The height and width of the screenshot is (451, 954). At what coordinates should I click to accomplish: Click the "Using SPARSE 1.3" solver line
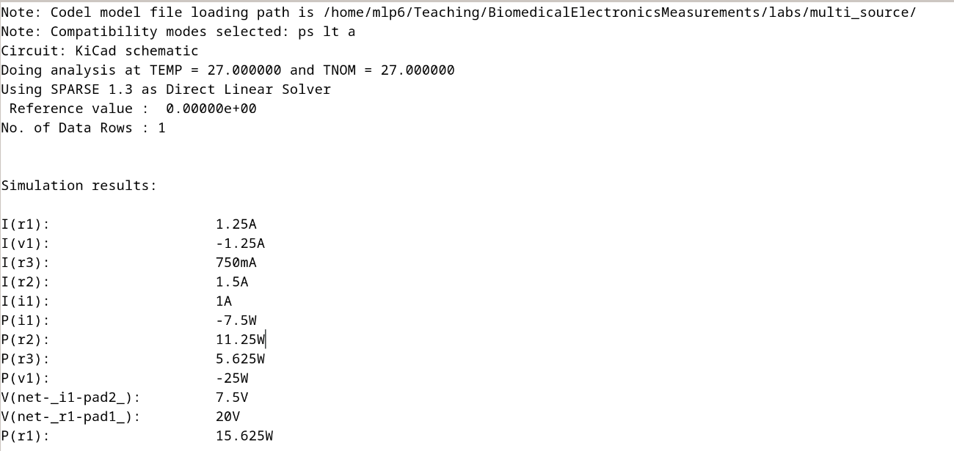click(165, 89)
